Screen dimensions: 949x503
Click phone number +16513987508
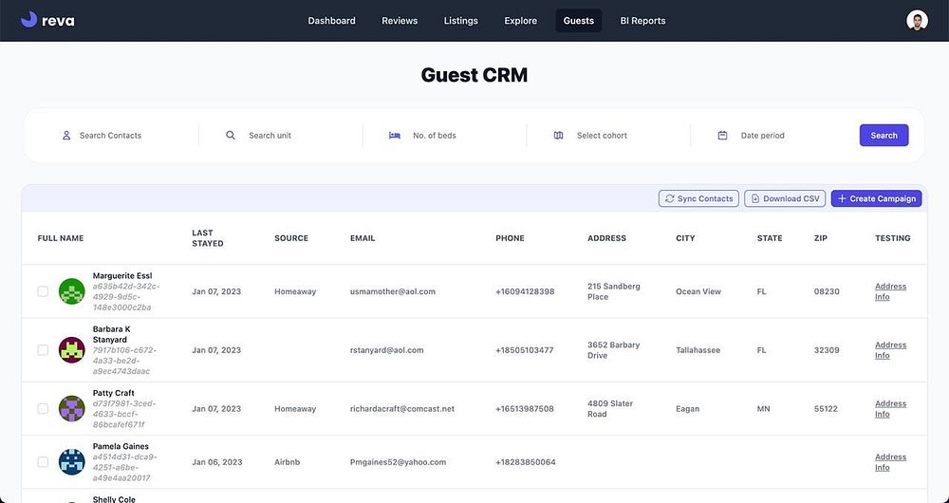tap(524, 409)
